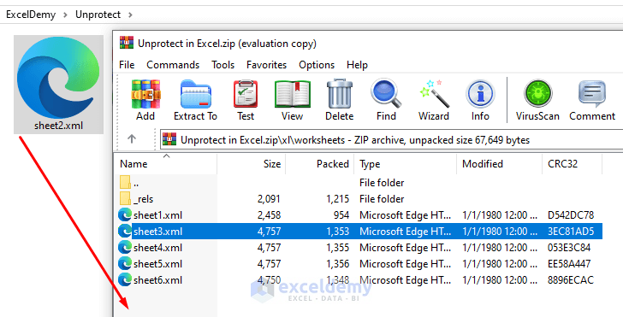
Task: Click size value 2,458 of sheet1.xml
Action: (x=269, y=215)
